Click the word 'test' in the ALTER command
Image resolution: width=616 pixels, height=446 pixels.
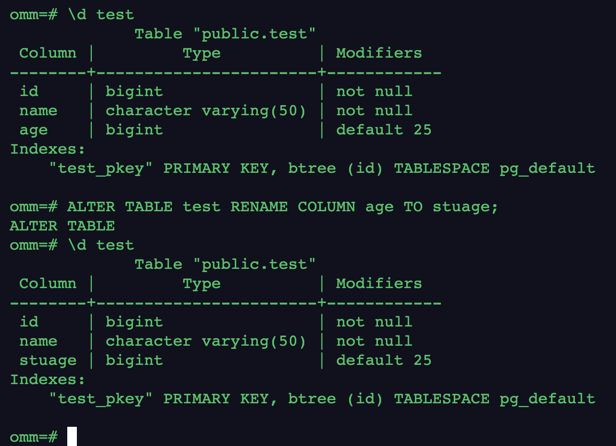(201, 206)
